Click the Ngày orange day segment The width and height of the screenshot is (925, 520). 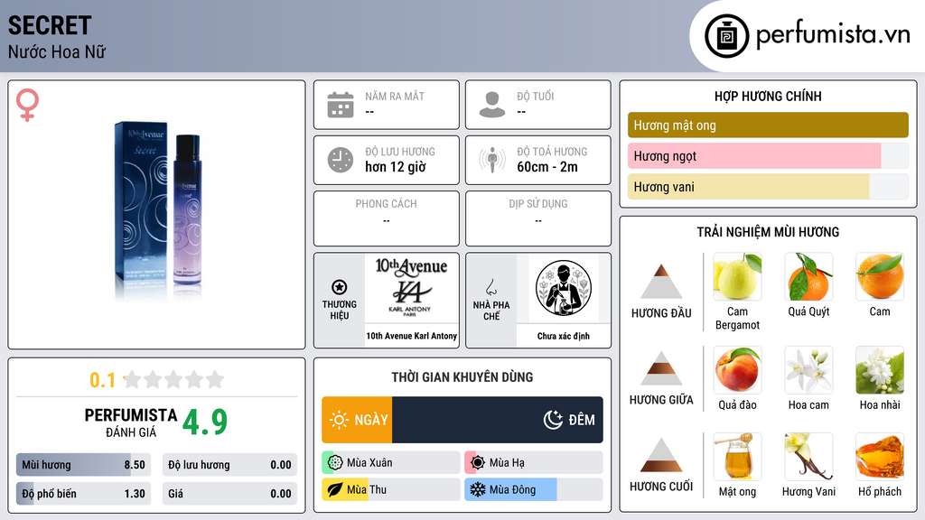point(357,420)
